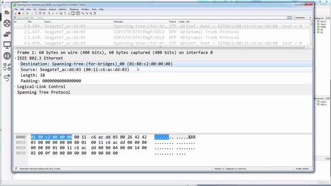The height and width of the screenshot is (186, 331).
Task: Zoom in on packet text
Action: [x=83, y=13]
